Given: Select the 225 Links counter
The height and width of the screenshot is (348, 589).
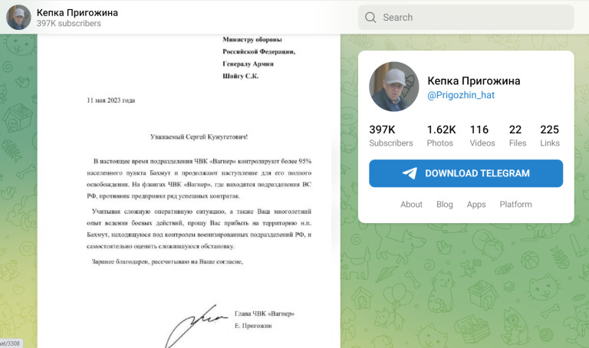Looking at the screenshot, I should (550, 136).
